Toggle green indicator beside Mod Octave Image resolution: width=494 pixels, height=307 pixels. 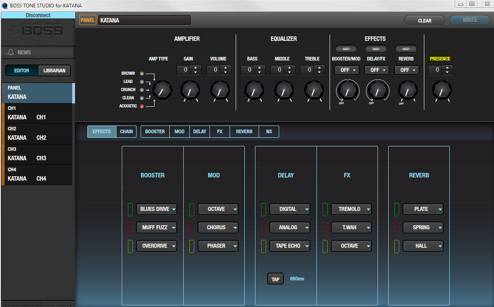click(x=191, y=209)
